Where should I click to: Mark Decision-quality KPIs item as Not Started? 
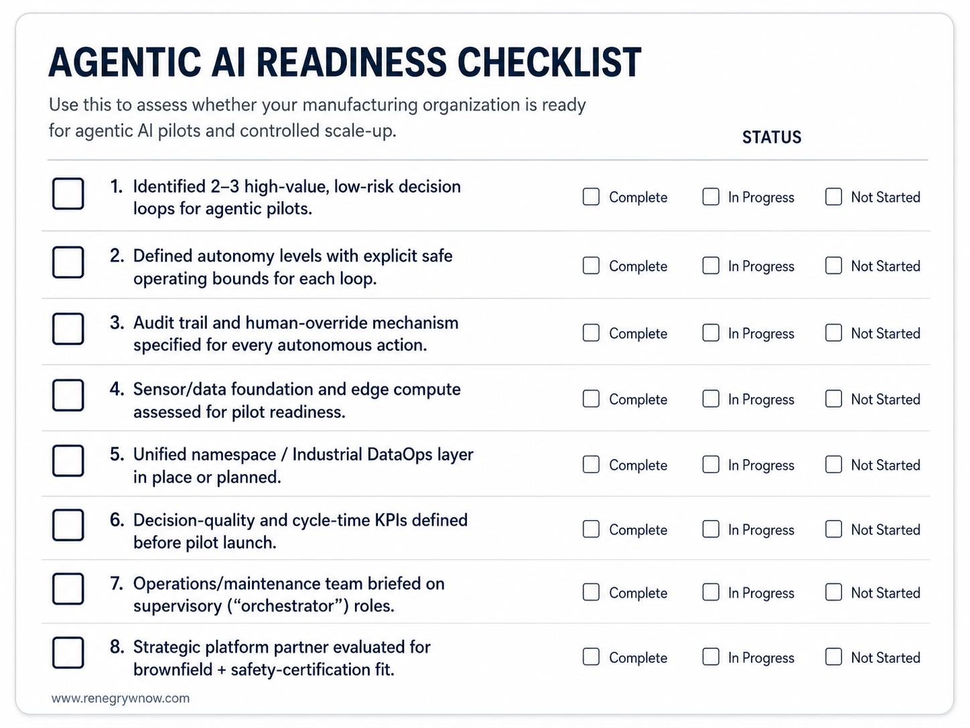[833, 529]
